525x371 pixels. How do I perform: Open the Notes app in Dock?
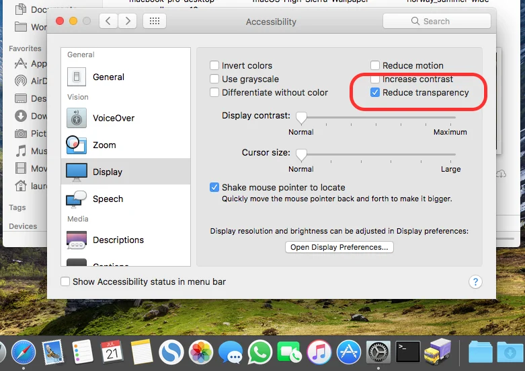coord(141,352)
